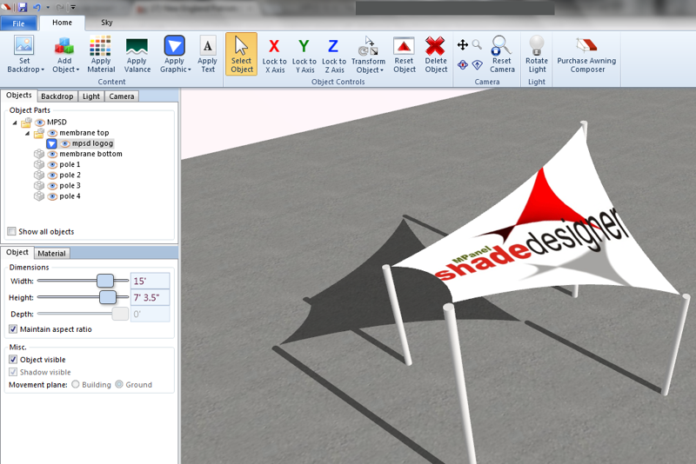Open the Material tab
Viewport: 696px width, 464px height.
click(52, 254)
